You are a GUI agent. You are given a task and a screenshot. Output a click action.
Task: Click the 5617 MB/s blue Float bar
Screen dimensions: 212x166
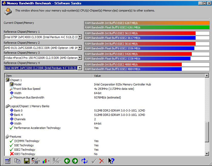coord(140,38)
